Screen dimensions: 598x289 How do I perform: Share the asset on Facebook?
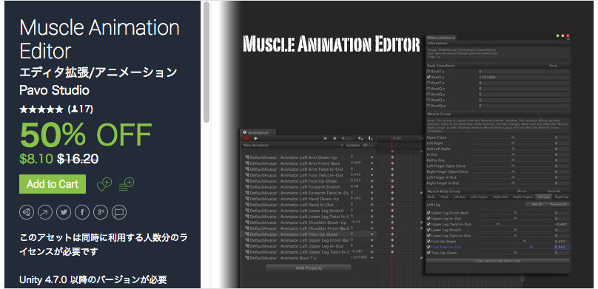[x=82, y=212]
